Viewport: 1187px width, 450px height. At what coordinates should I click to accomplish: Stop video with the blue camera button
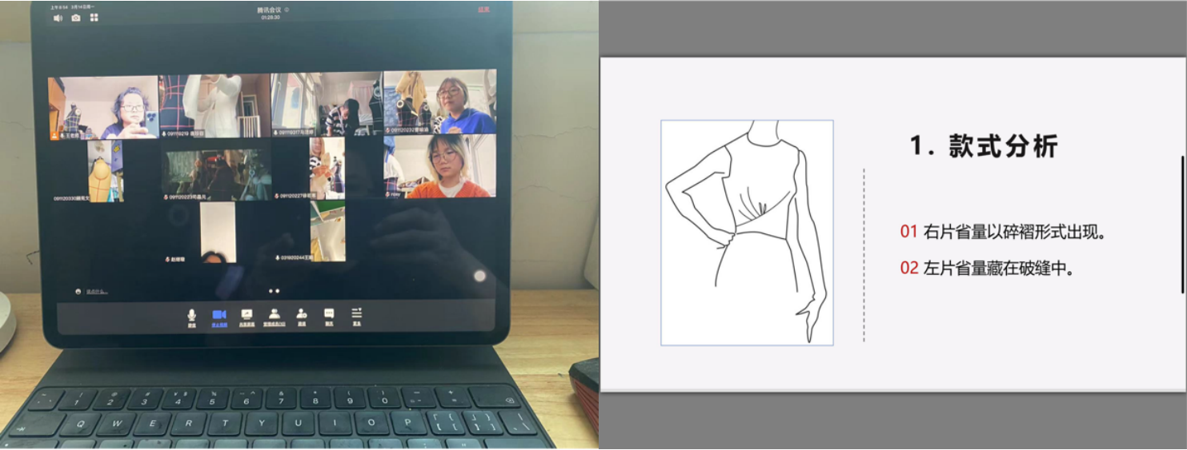[x=219, y=316]
